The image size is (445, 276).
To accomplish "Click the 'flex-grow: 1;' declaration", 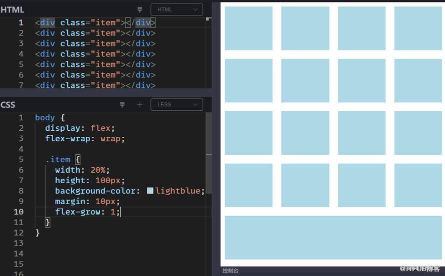I will [87, 212].
